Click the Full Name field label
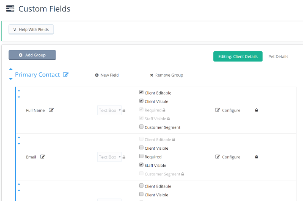Screen dimensions: 303x201 35,110
